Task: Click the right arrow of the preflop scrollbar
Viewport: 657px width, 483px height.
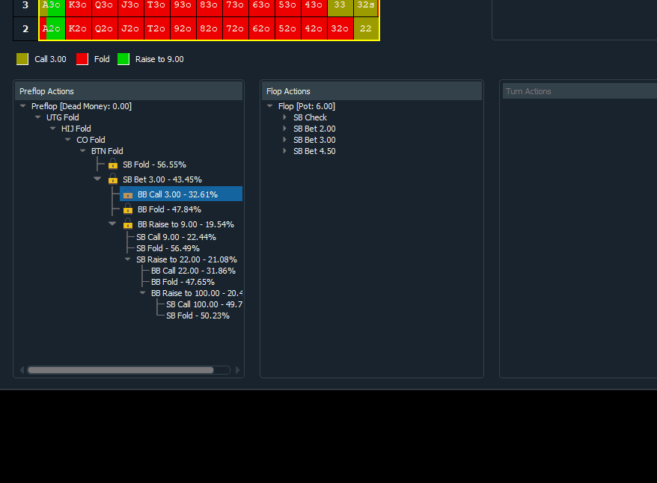Action: (x=237, y=370)
